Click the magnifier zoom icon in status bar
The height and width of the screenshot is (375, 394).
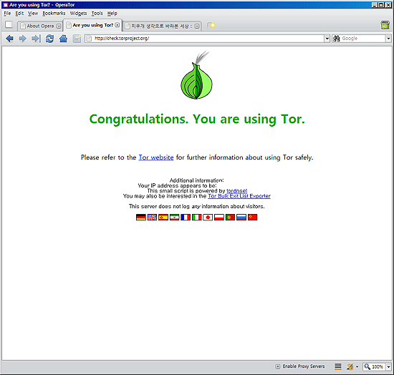click(x=367, y=366)
